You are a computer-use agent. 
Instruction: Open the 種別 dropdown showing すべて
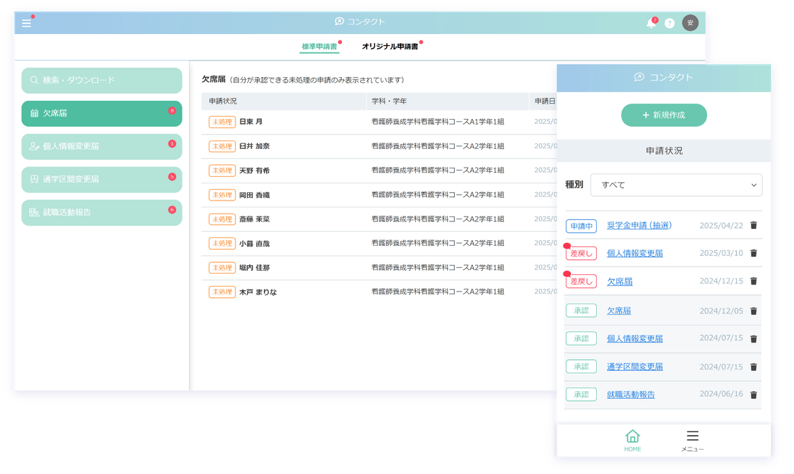click(x=676, y=184)
